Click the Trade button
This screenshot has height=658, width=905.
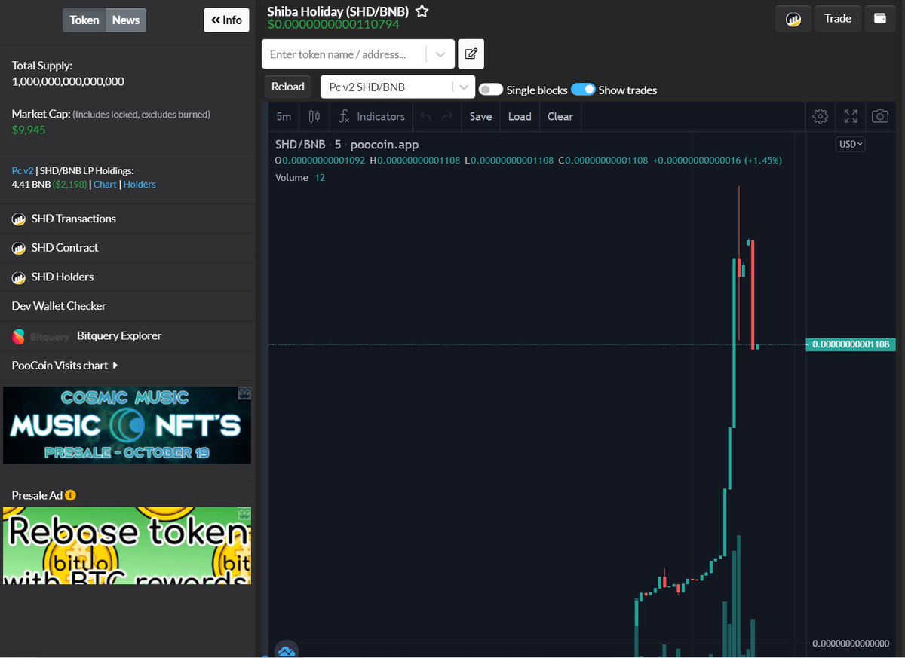pyautogui.click(x=837, y=19)
